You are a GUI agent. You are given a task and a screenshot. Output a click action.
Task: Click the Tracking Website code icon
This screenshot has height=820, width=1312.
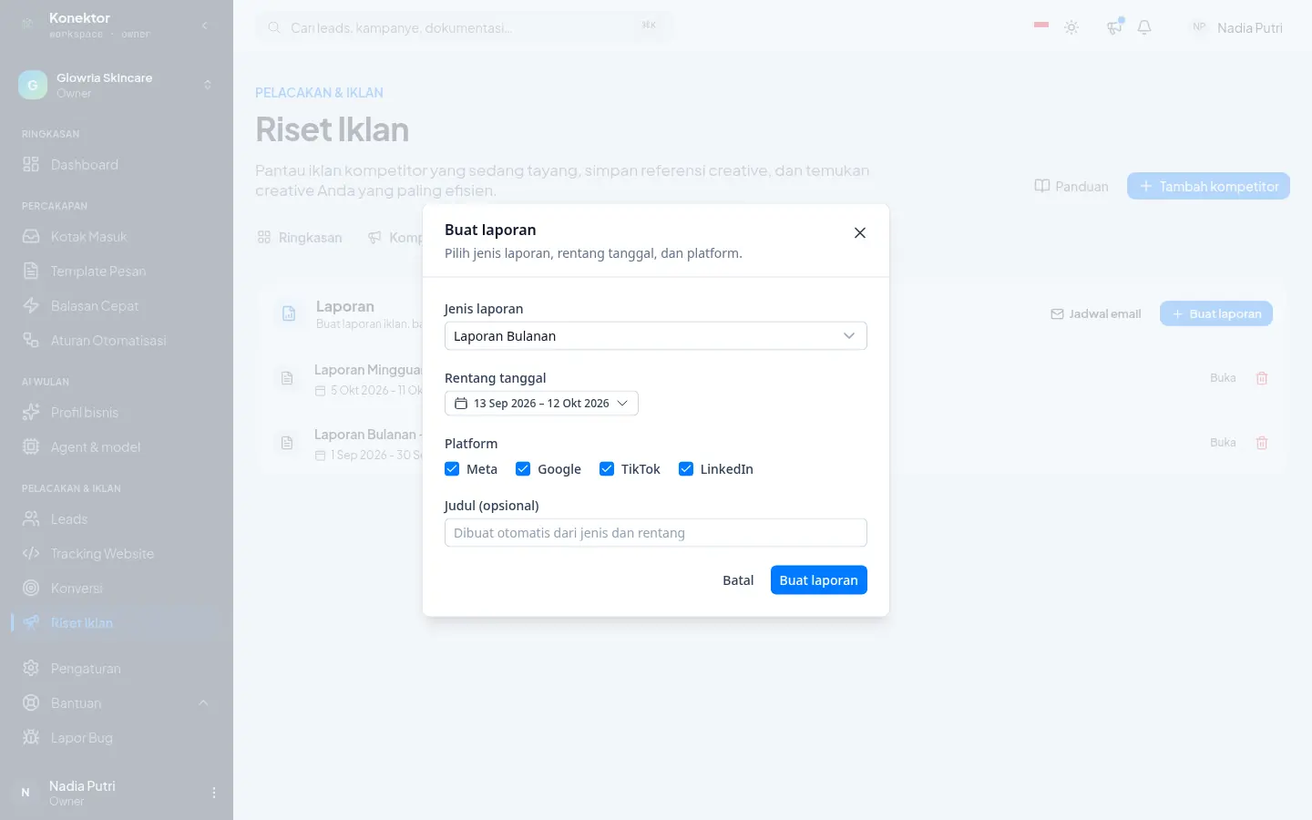pos(31,554)
